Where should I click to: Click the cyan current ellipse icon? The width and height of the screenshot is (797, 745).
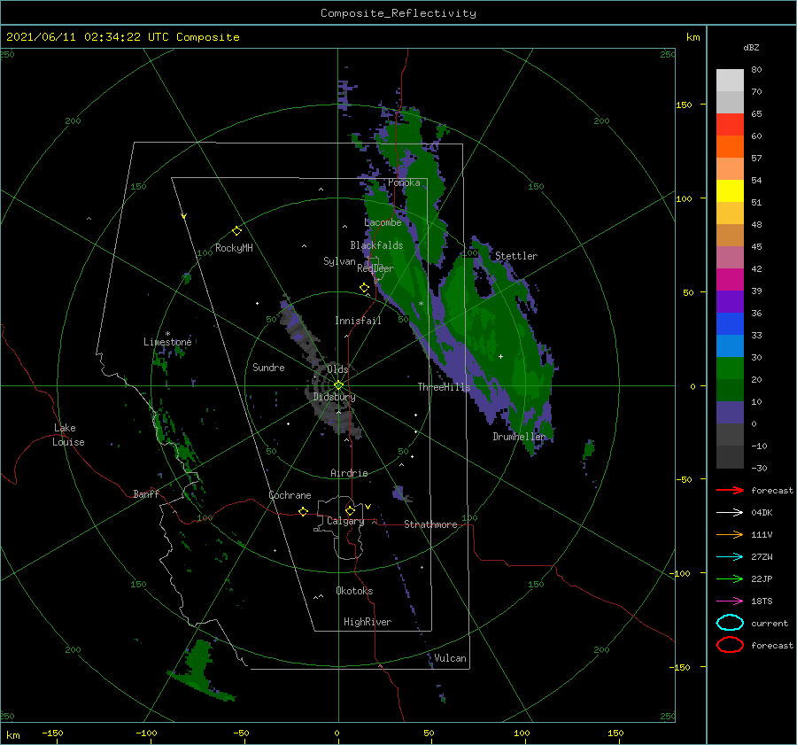click(730, 623)
